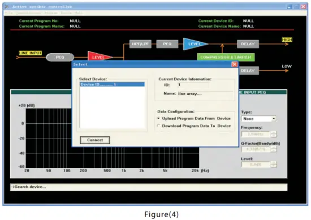
Task: Click the Current Device Name label
Action: [219, 26]
